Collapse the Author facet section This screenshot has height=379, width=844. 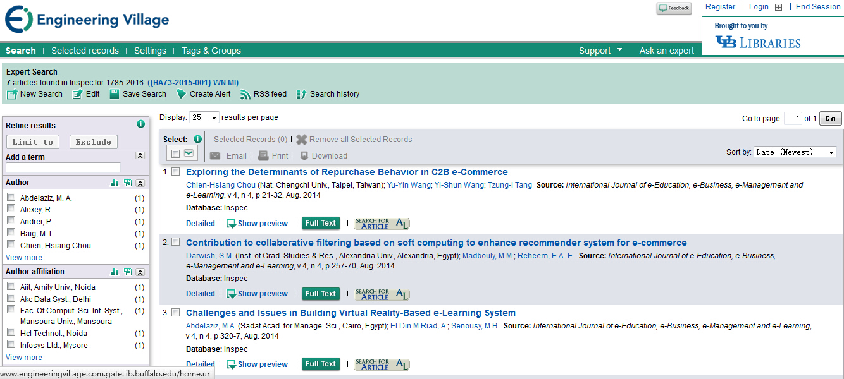(140, 183)
